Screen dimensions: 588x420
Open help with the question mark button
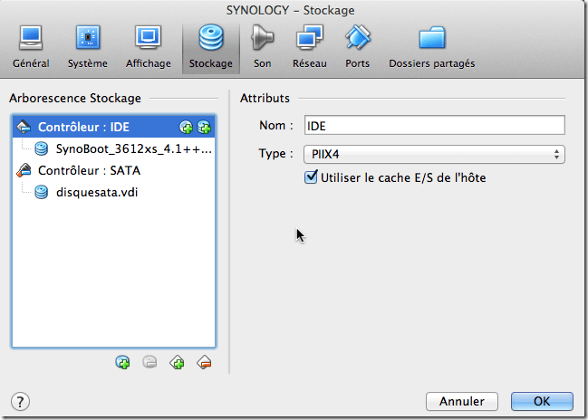point(20,402)
